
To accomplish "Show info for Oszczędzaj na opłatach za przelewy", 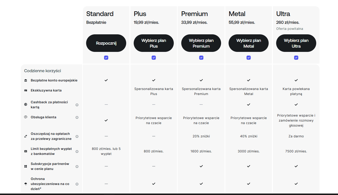I will [77, 136].
